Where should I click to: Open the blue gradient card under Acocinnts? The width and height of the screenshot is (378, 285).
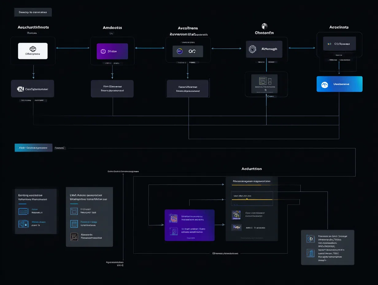(339, 84)
